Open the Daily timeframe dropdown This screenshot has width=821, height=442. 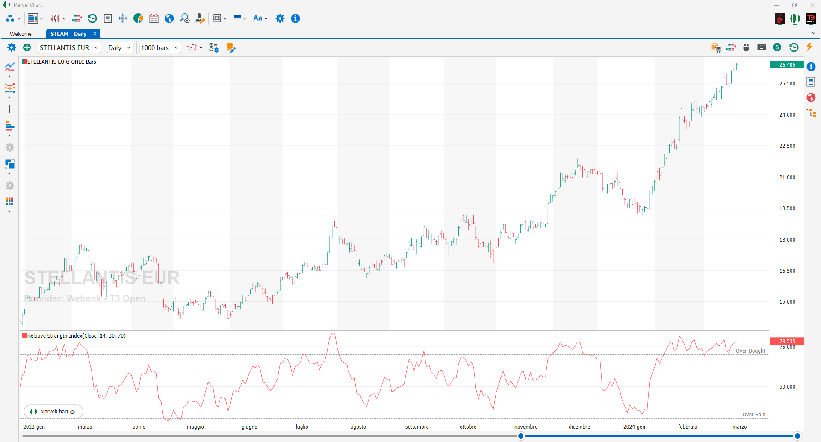point(119,47)
